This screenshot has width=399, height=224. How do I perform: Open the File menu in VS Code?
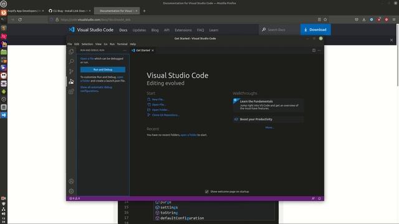point(70,44)
